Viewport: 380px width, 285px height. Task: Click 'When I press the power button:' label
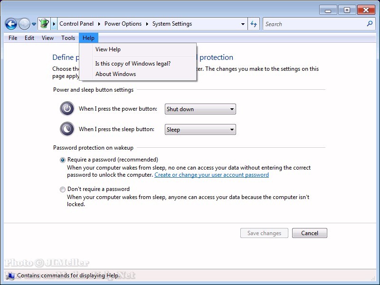118,109
